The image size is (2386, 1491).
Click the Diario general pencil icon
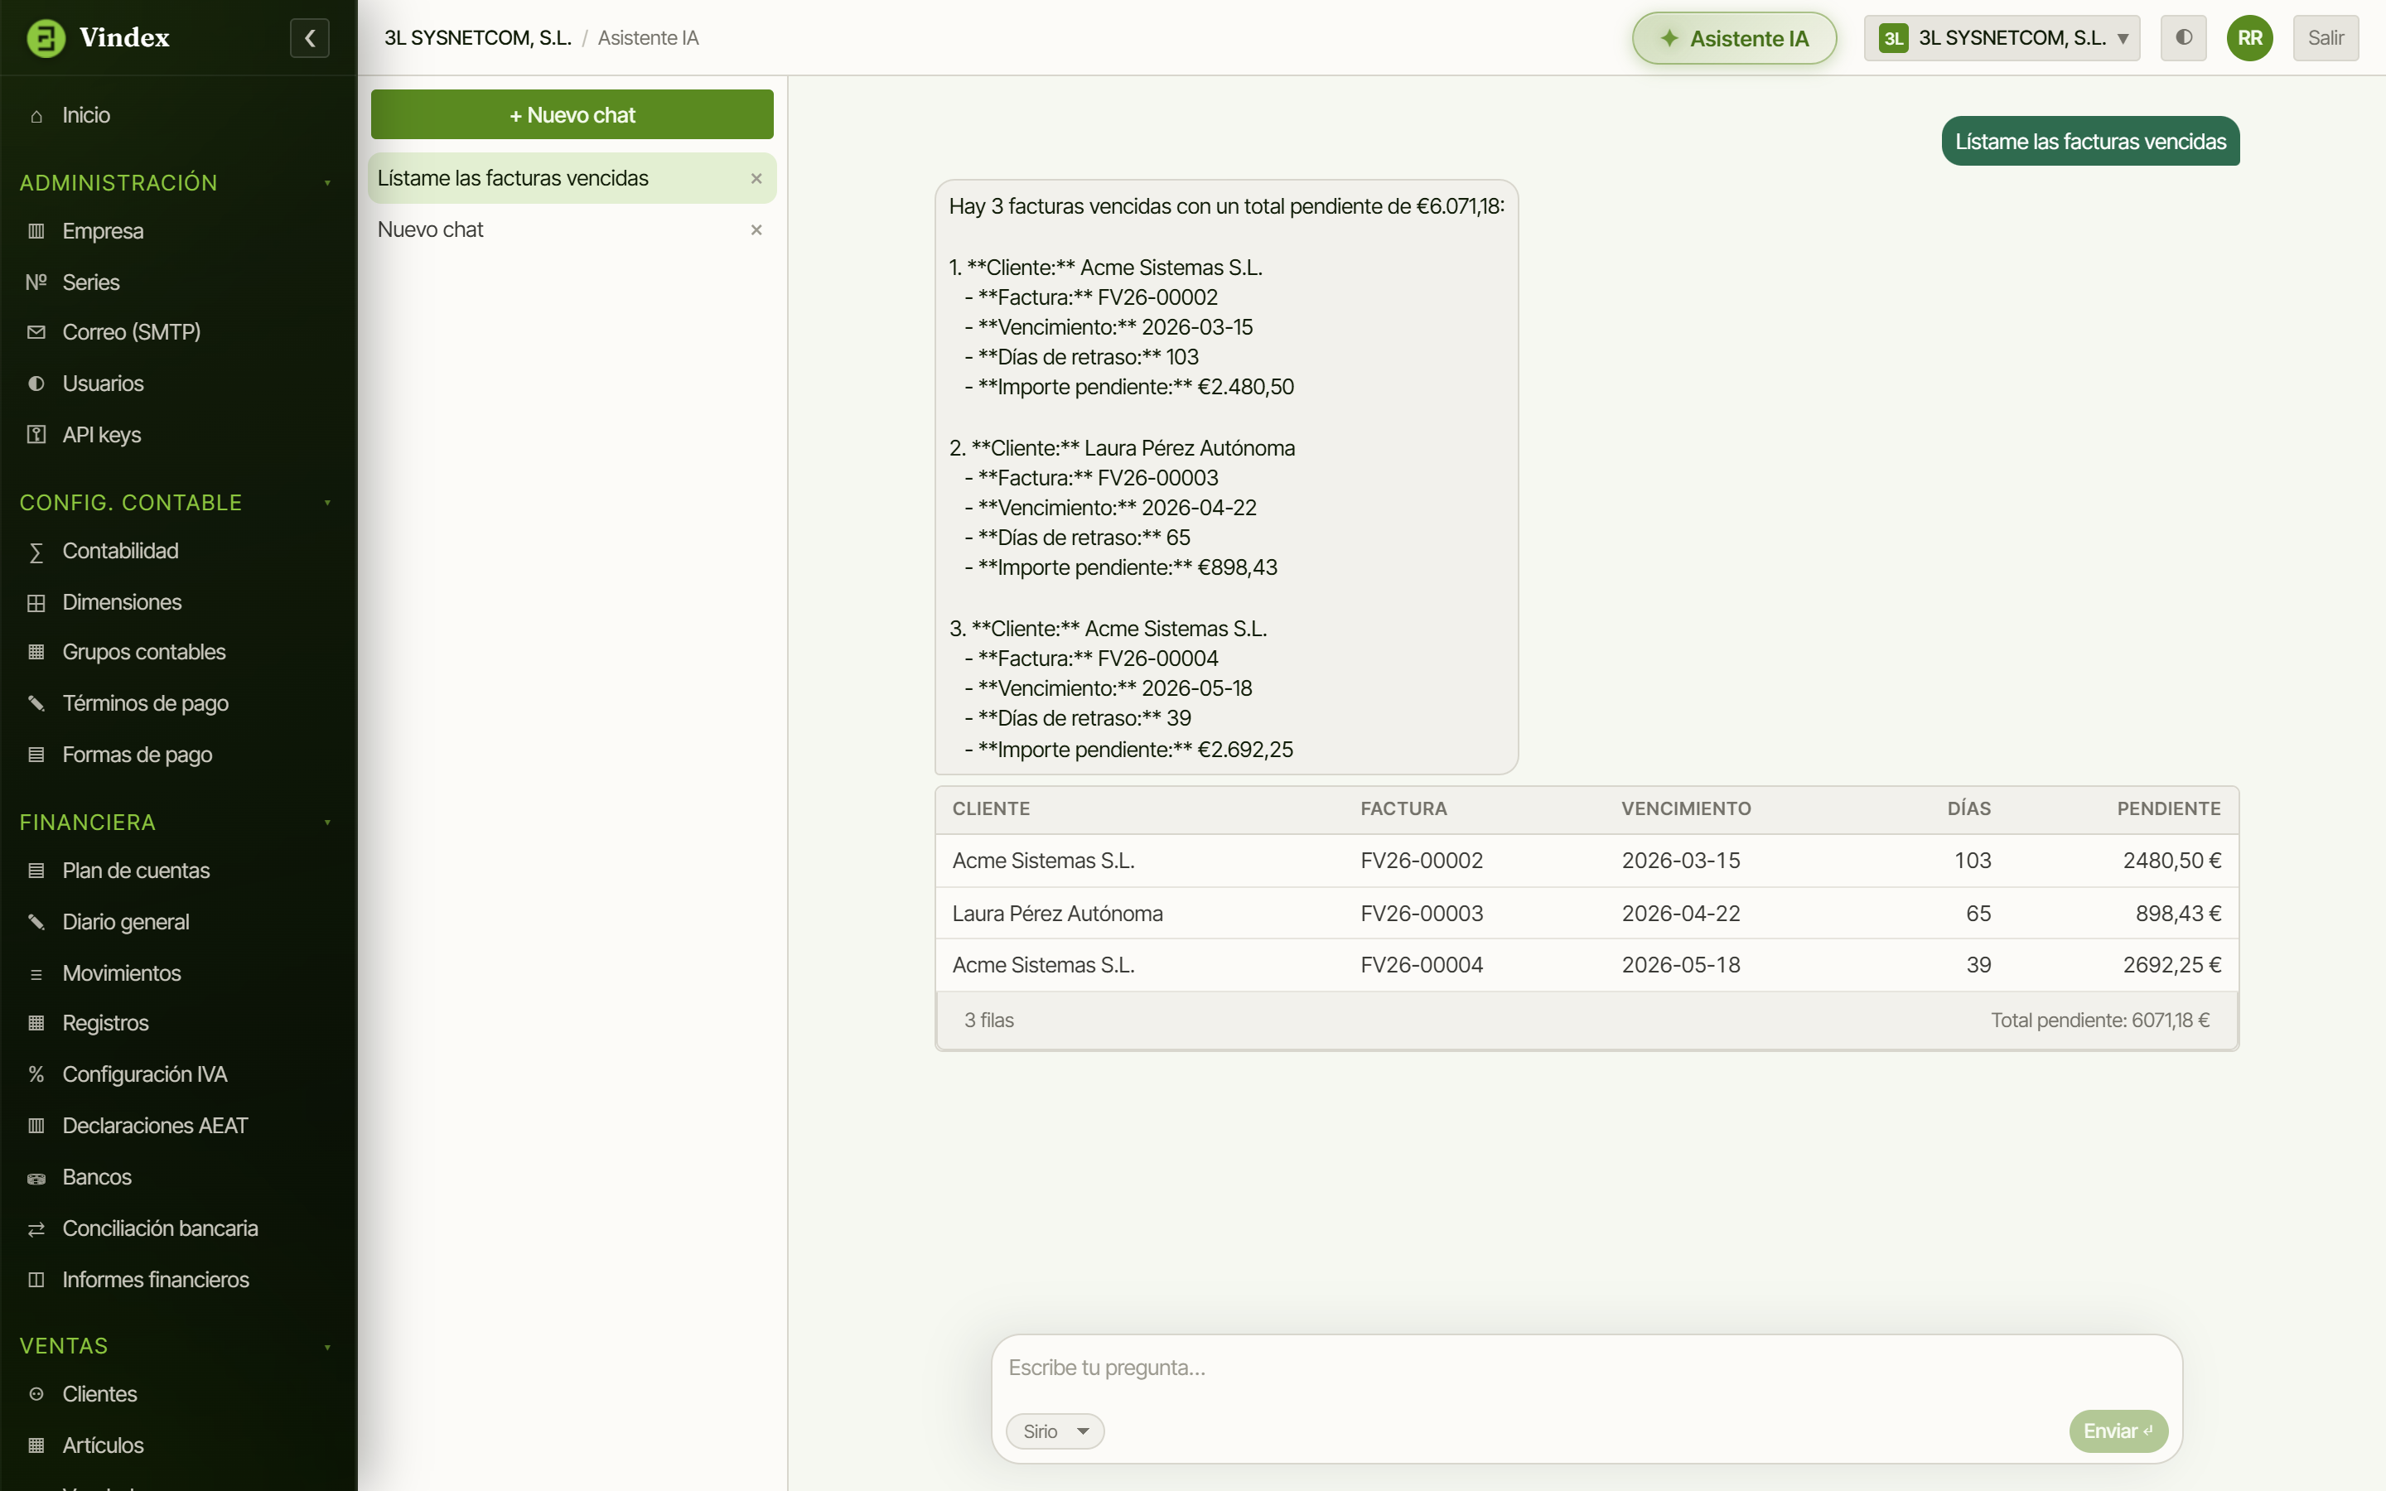[x=36, y=922]
